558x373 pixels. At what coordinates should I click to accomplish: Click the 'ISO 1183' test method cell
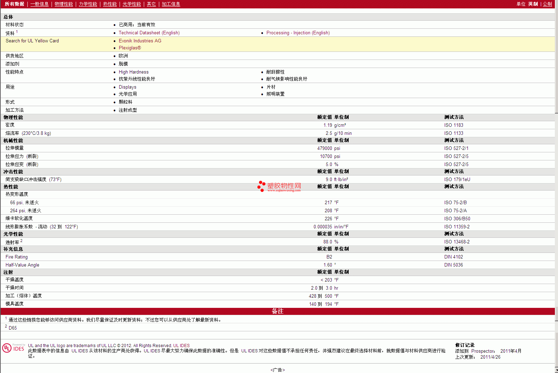453,125
